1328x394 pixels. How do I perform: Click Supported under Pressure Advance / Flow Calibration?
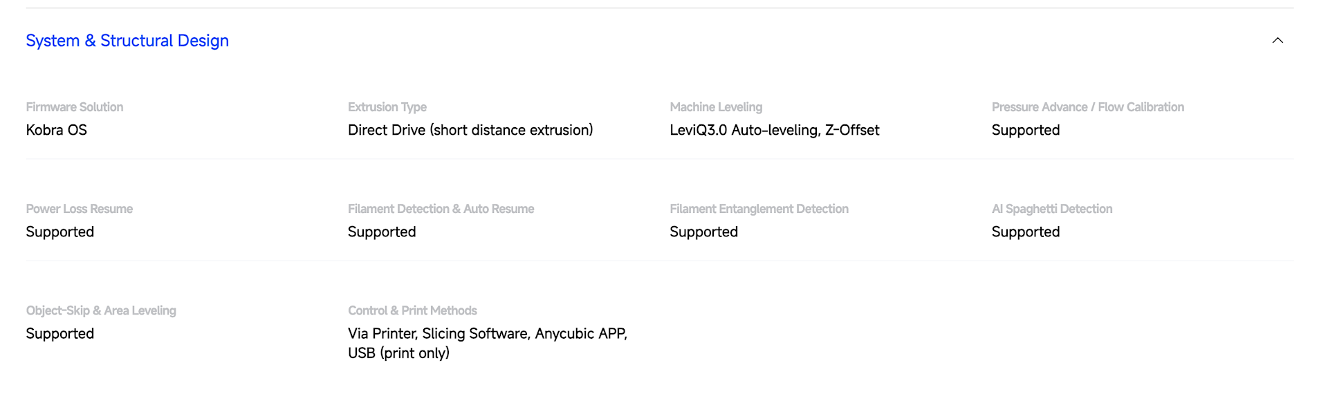tap(1026, 130)
